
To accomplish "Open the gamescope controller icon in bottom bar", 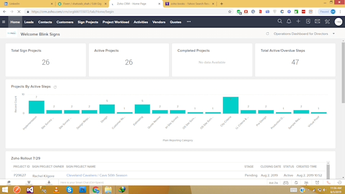I will point(286,182).
